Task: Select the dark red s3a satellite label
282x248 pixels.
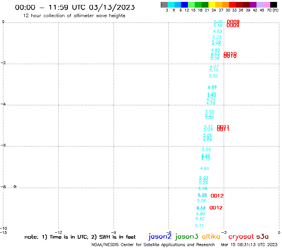Action: 262,237
